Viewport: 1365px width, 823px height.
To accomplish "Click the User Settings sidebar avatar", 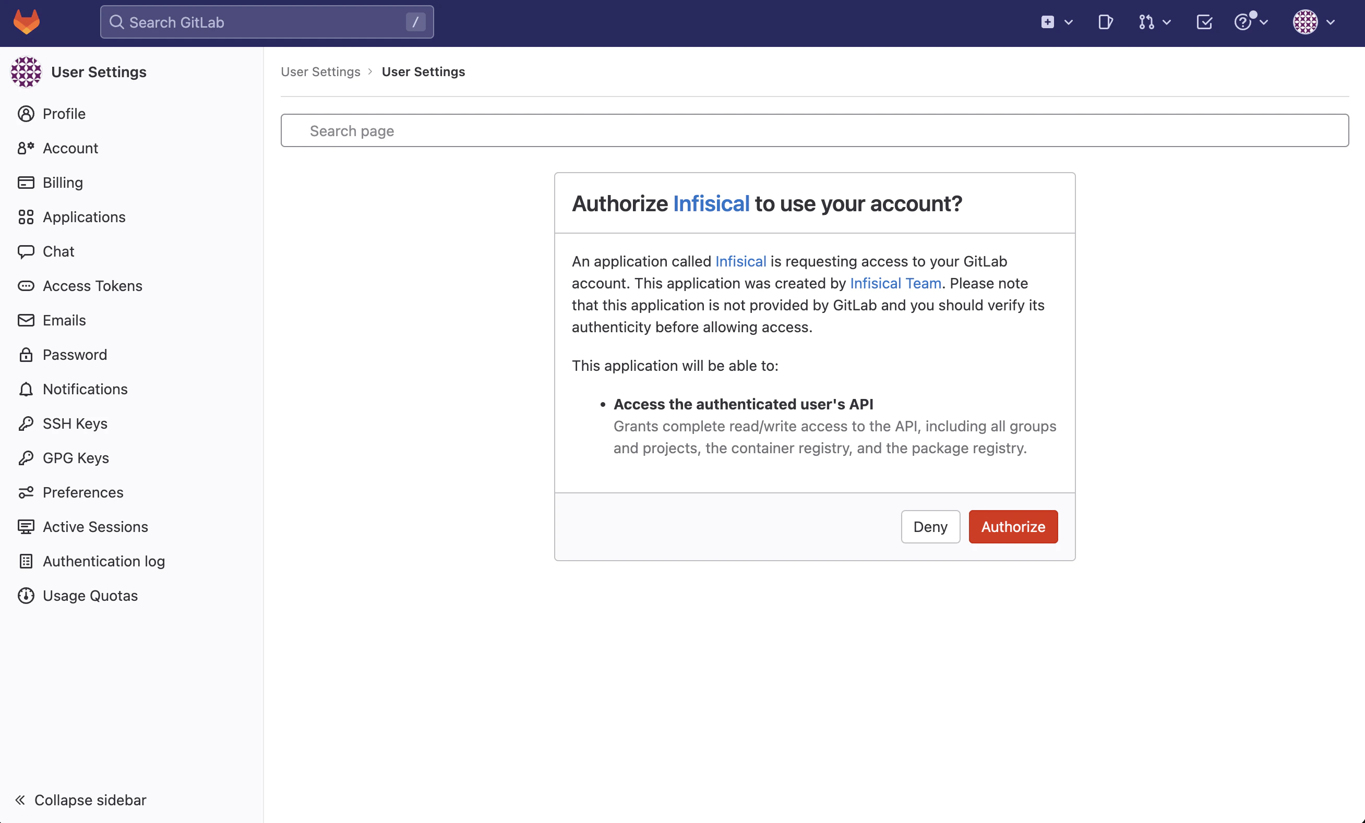I will 26,72.
